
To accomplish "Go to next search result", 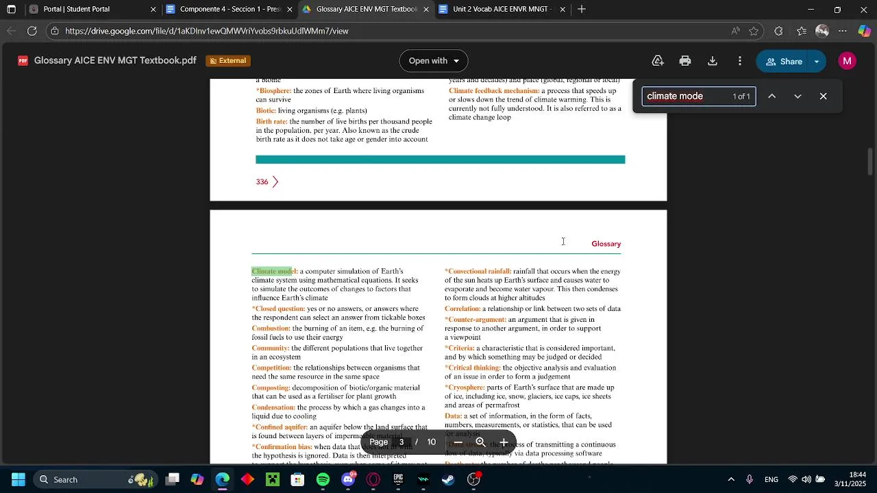I will pos(798,97).
